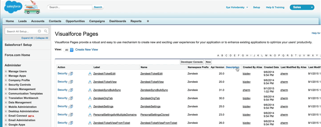Click the plus icon for all tabs
The width and height of the screenshot is (321, 127).
pyautogui.click(x=148, y=21)
